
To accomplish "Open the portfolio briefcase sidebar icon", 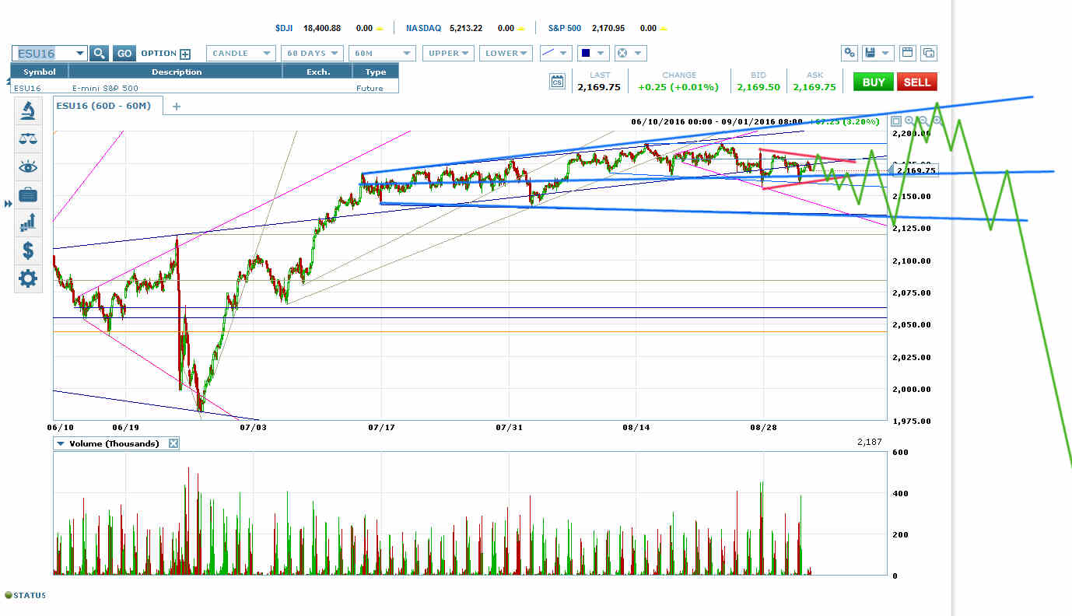I will click(28, 194).
